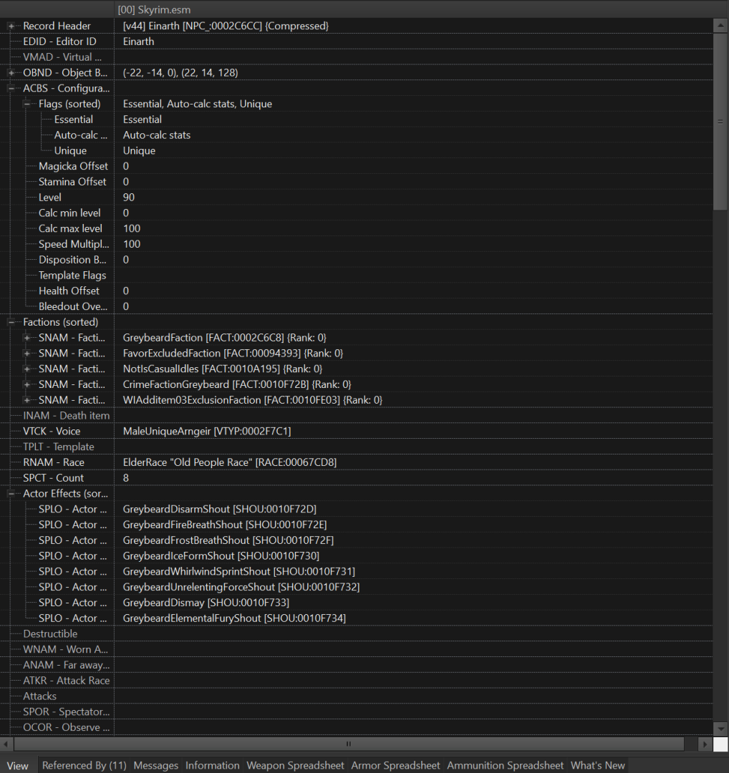Open the Referenced By (11) tab
The width and height of the screenshot is (729, 773).
85,765
